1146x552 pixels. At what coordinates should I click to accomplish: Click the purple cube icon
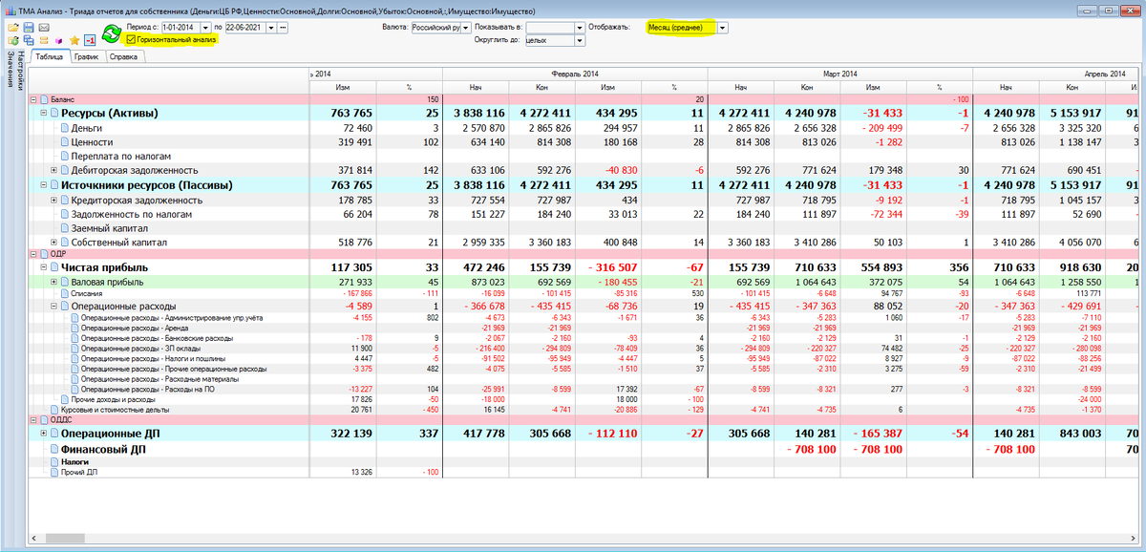pos(58,41)
